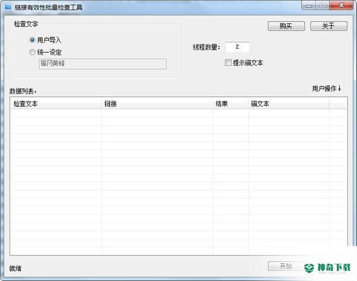Open the 关于 dialog button
Image resolution: width=357 pixels, height=281 pixels.
tap(329, 26)
